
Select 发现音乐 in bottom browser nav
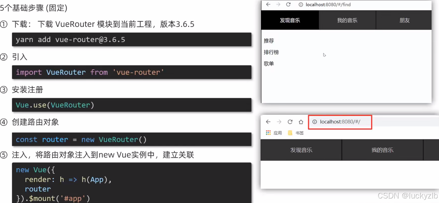click(x=301, y=150)
